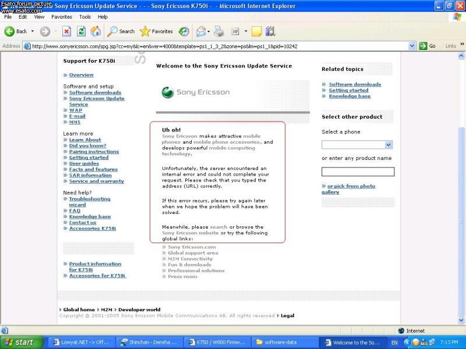Viewport: 466px width, 349px height.
Task: Print the page using the printer icon
Action: [219, 31]
